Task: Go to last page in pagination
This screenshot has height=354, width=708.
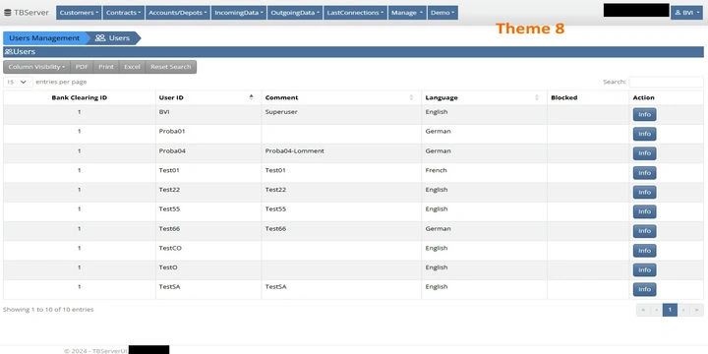Action: [x=697, y=310]
